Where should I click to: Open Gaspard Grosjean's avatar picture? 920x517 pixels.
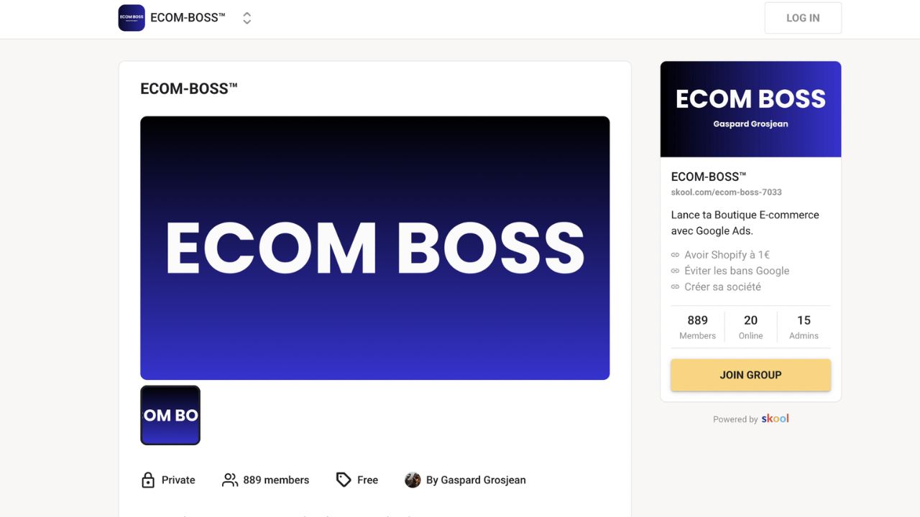[413, 480]
